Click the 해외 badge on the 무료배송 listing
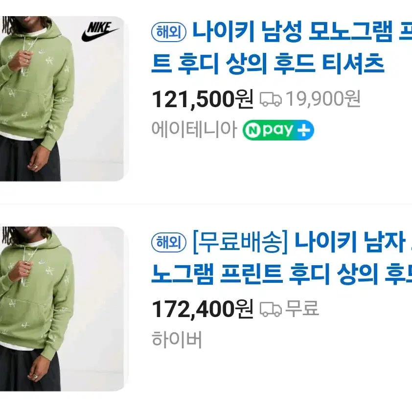Screen dimensions: 412x412 169,242
